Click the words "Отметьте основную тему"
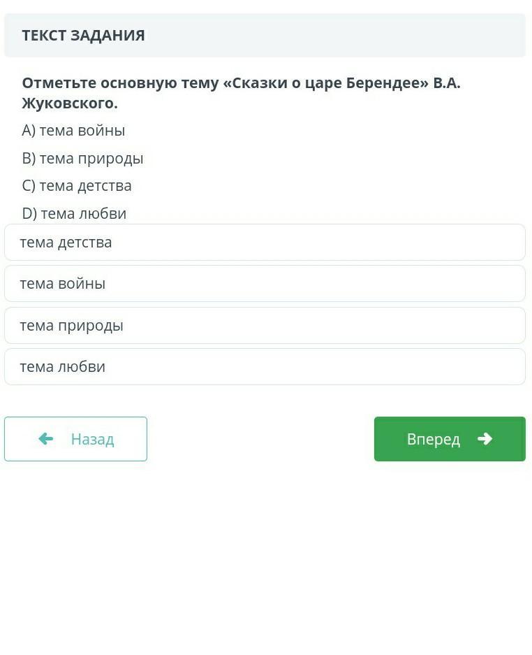This screenshot has height=655, width=532. tap(119, 83)
